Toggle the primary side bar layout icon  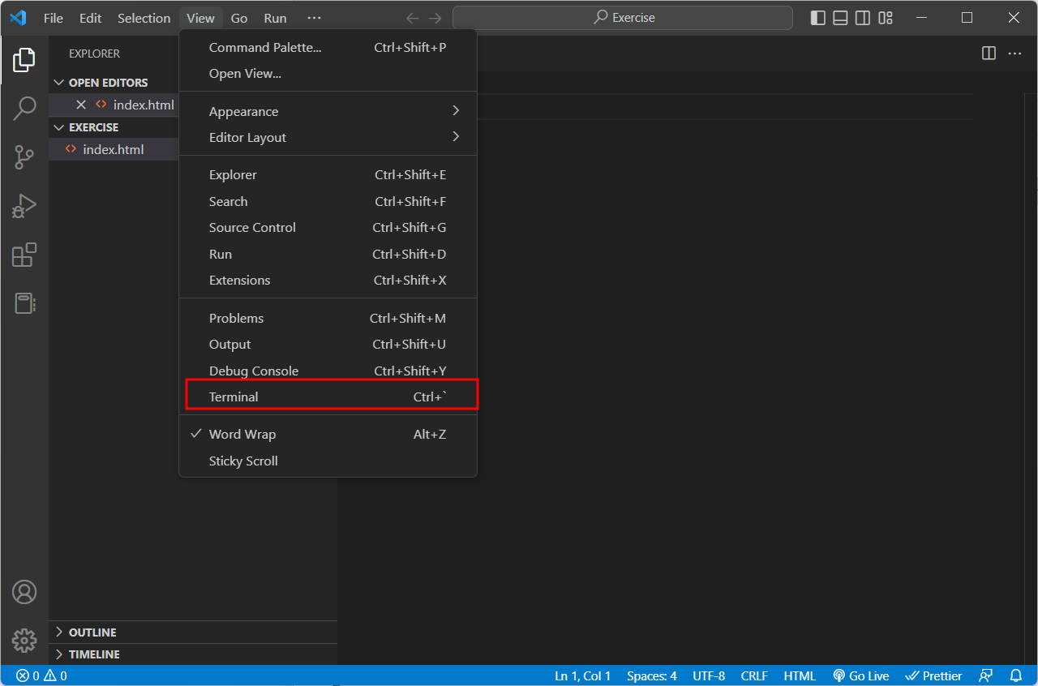pyautogui.click(x=818, y=18)
